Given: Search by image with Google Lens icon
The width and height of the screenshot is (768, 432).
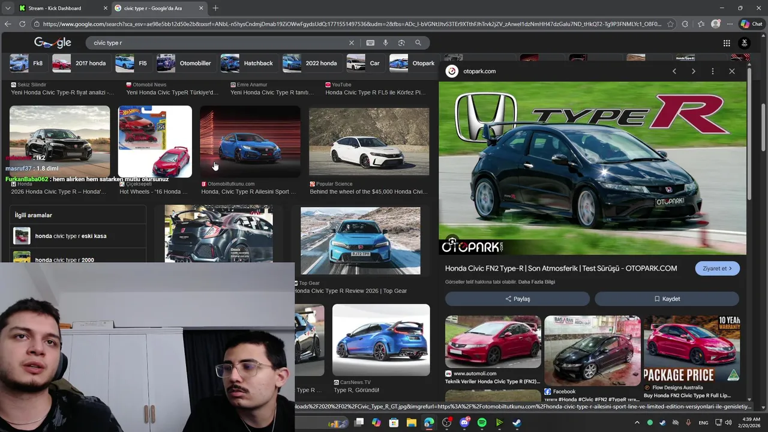Looking at the screenshot, I should (x=401, y=43).
